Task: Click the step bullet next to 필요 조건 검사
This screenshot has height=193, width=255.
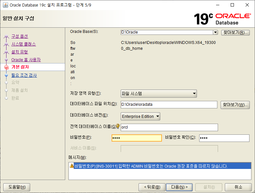Action: 6,75
